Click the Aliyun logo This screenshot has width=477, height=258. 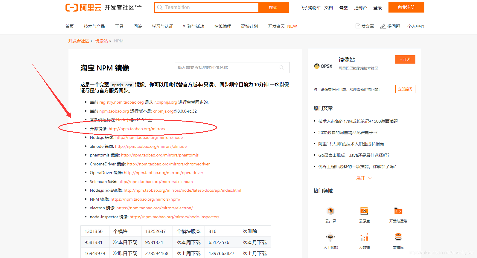click(83, 7)
